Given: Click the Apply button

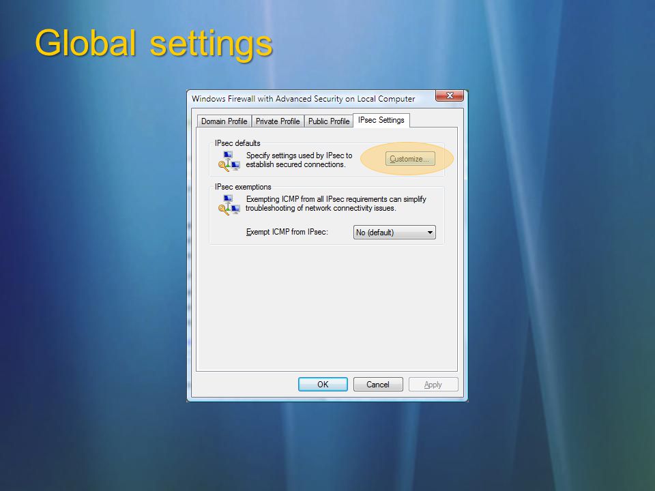Looking at the screenshot, I should coord(433,384).
